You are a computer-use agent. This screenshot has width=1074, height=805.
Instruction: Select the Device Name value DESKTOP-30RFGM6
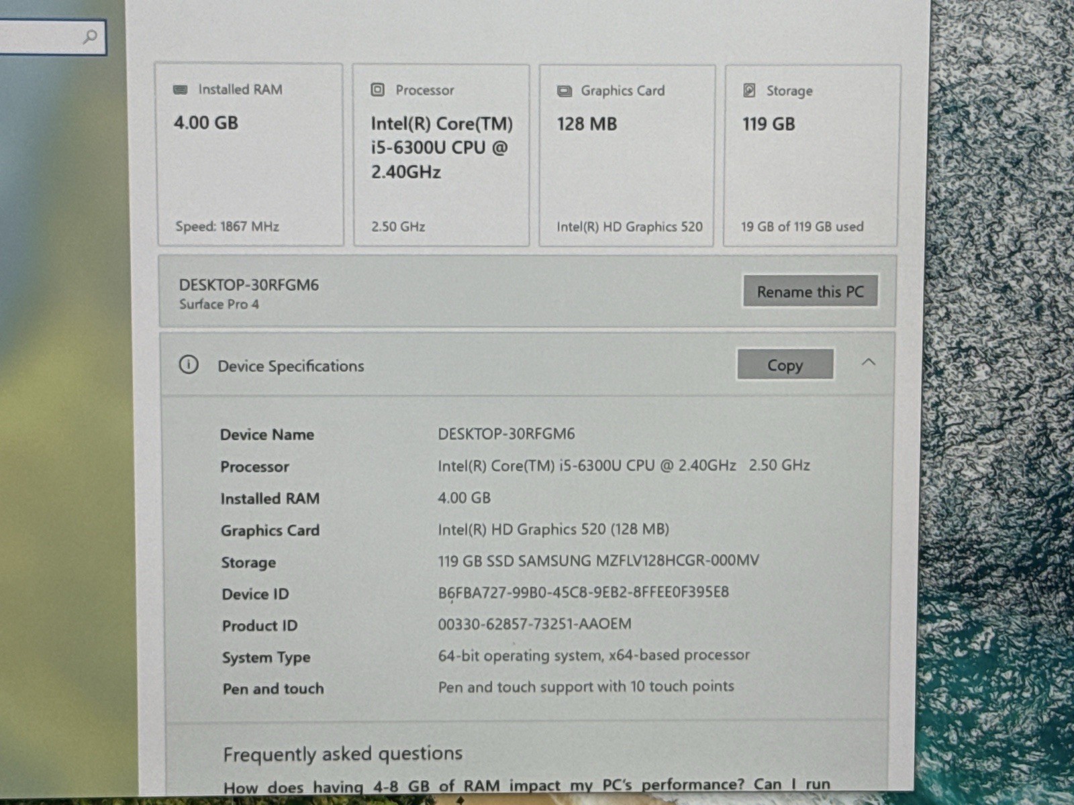pos(506,434)
